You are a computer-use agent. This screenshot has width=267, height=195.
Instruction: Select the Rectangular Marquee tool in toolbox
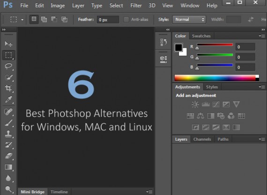tap(8, 55)
